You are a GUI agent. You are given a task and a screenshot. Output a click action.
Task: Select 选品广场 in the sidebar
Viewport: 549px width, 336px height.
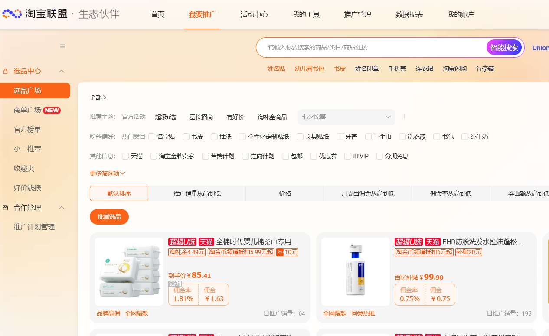[35, 91]
